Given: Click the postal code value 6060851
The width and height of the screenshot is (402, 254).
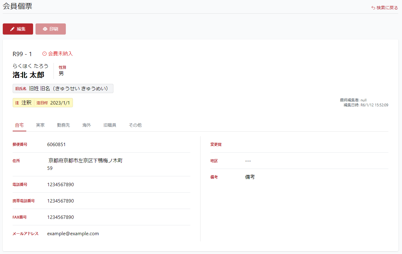Looking at the screenshot, I should (x=56, y=145).
